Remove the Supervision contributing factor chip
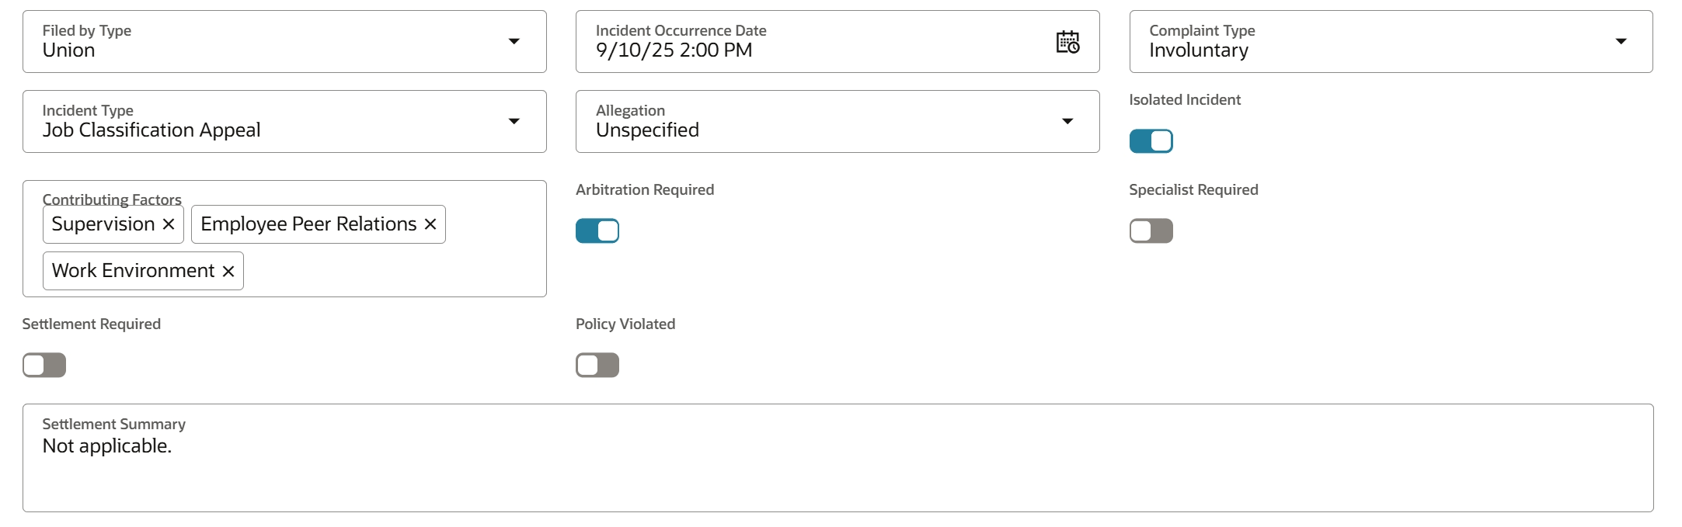 click(x=169, y=224)
